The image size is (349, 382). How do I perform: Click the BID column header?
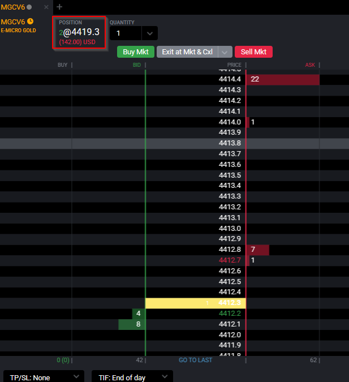[x=137, y=65]
